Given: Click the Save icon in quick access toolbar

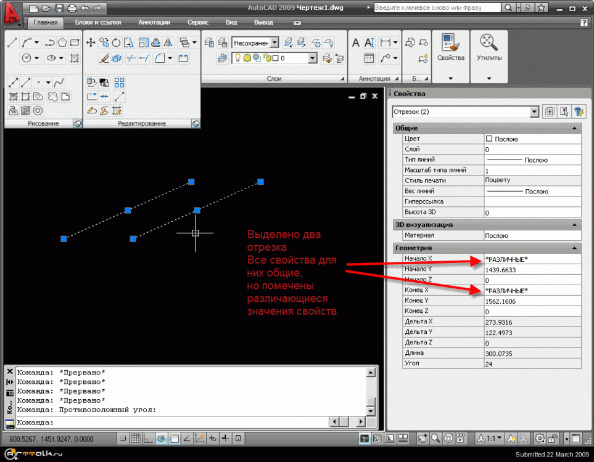Looking at the screenshot, I should coord(59,8).
